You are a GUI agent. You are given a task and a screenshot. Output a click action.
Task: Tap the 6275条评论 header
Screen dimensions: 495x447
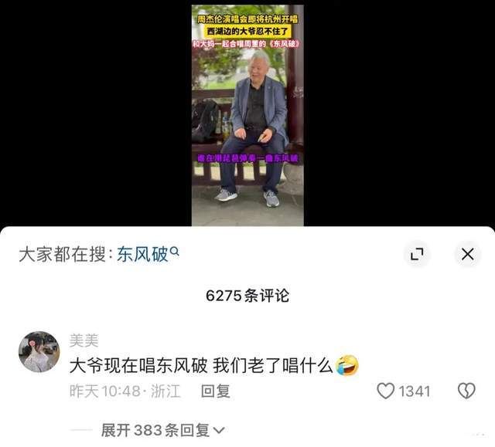coord(247,296)
